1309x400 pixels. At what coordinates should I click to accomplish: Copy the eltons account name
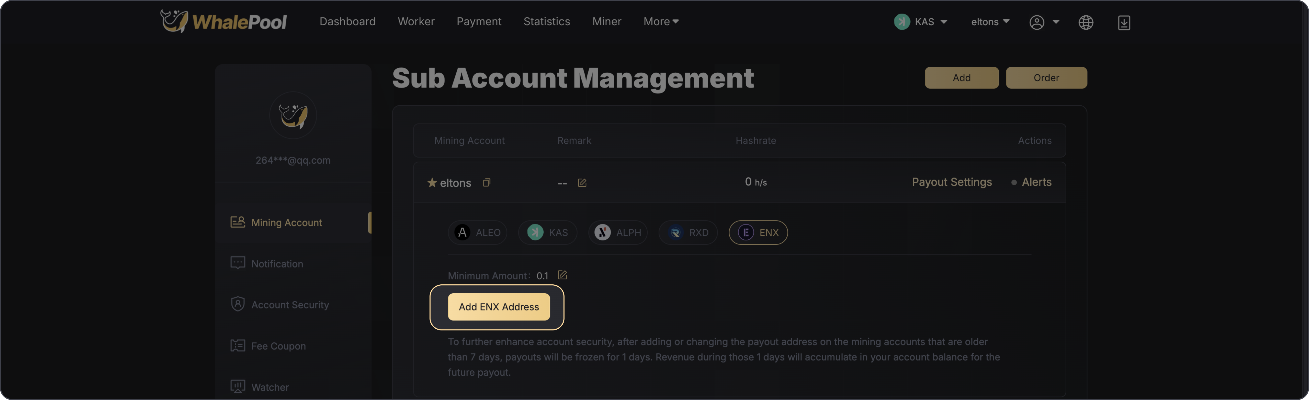click(x=486, y=182)
